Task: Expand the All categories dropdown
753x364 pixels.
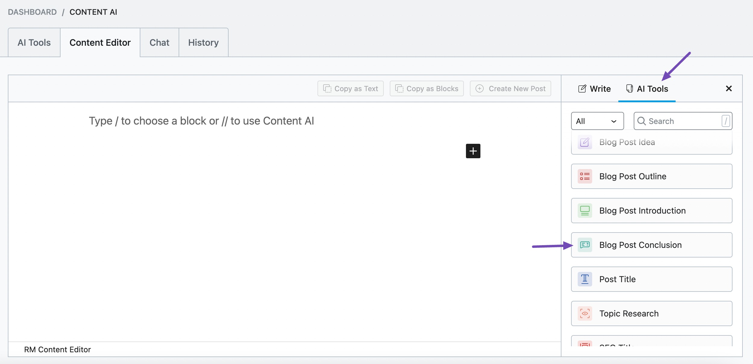Action: [x=597, y=121]
